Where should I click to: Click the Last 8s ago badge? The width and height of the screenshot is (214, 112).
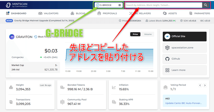(45, 85)
